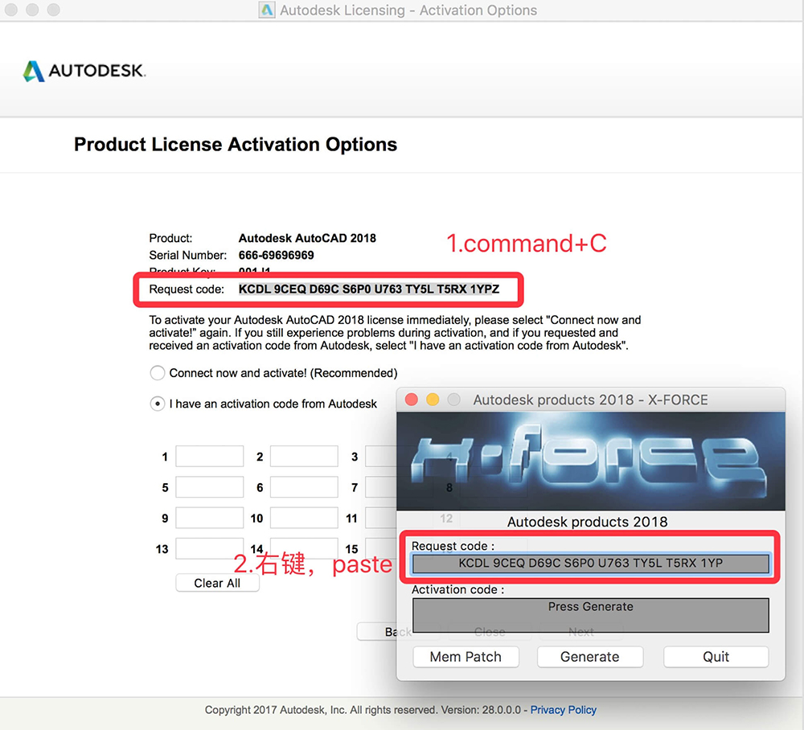Click the request code 'KCDL 9CEQ D69C…' in Autodesk Licensing
The width and height of the screenshot is (804, 730).
pos(369,289)
